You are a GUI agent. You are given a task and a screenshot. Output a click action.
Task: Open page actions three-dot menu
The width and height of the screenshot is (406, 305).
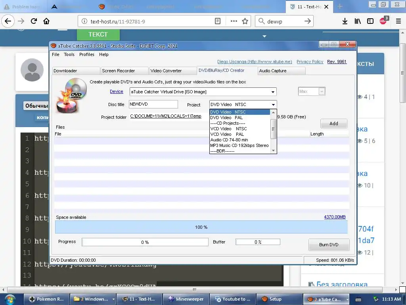(234, 21)
